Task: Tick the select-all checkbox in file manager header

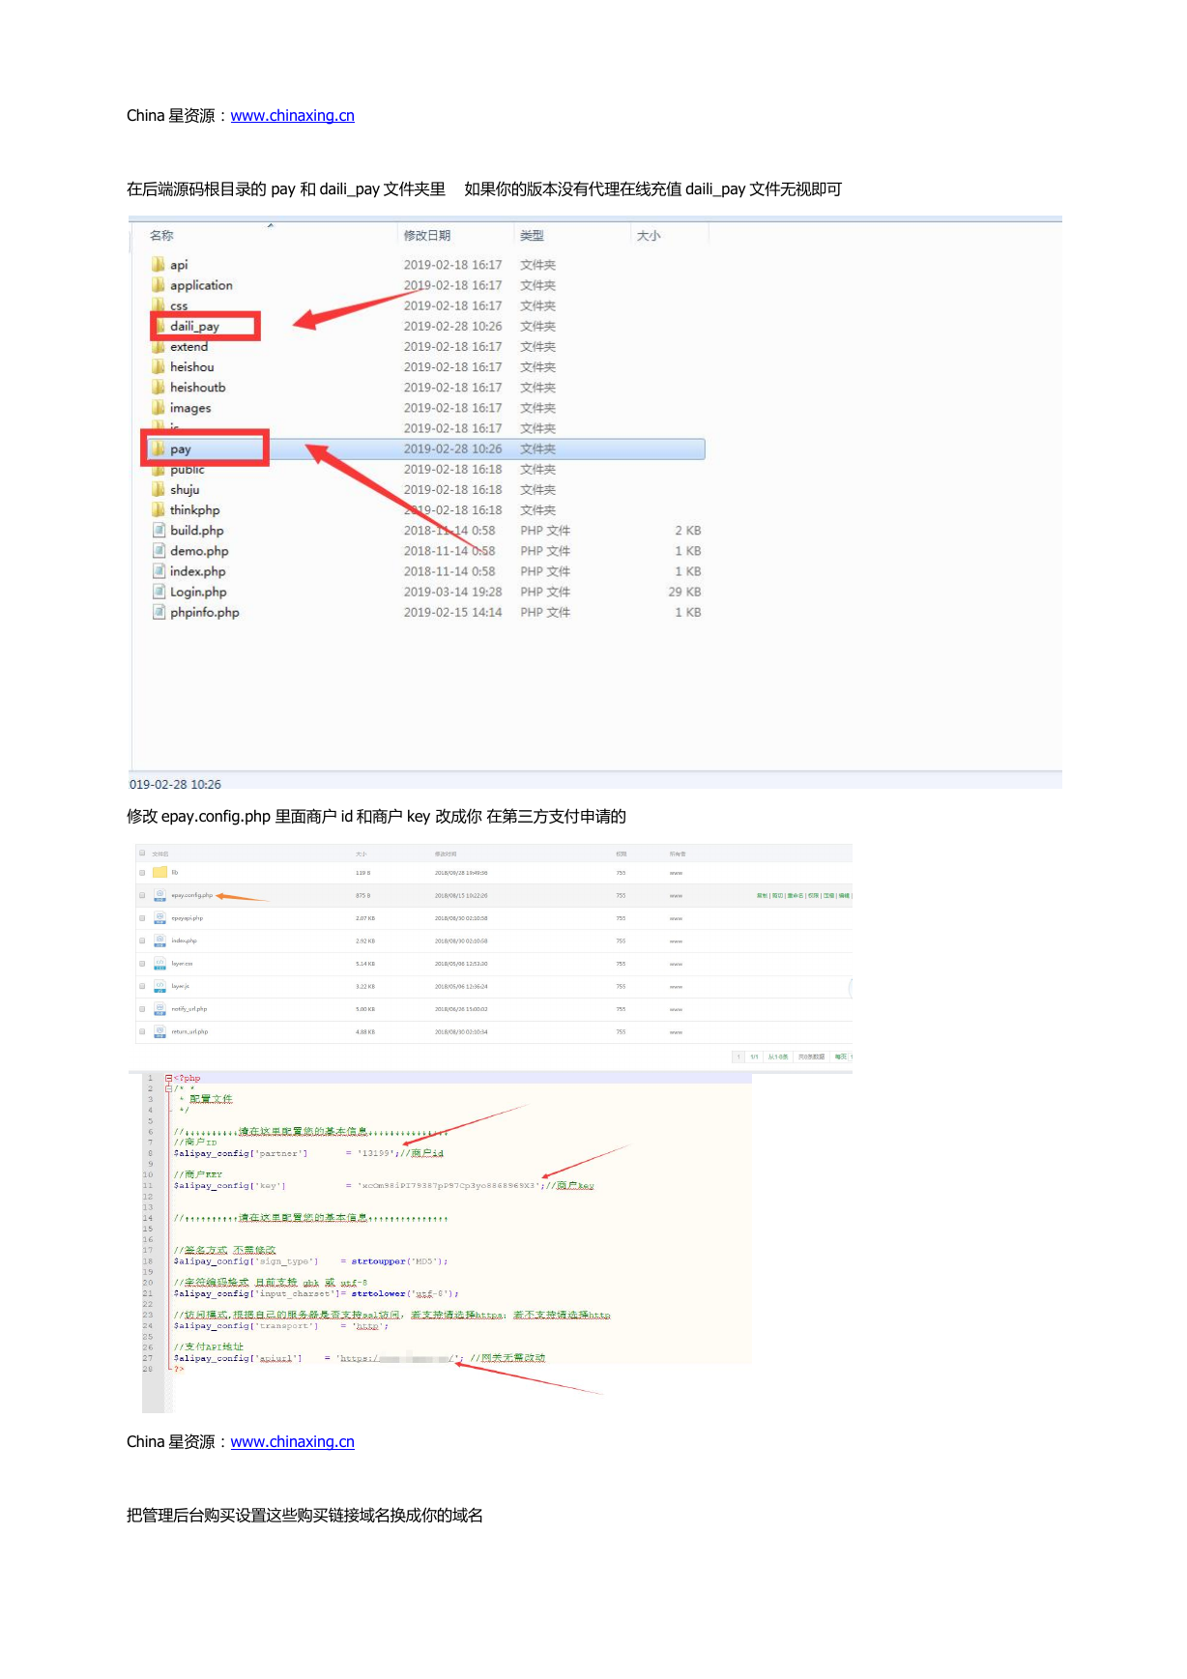Action: click(x=142, y=854)
